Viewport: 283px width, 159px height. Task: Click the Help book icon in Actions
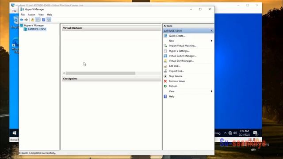(x=165, y=96)
